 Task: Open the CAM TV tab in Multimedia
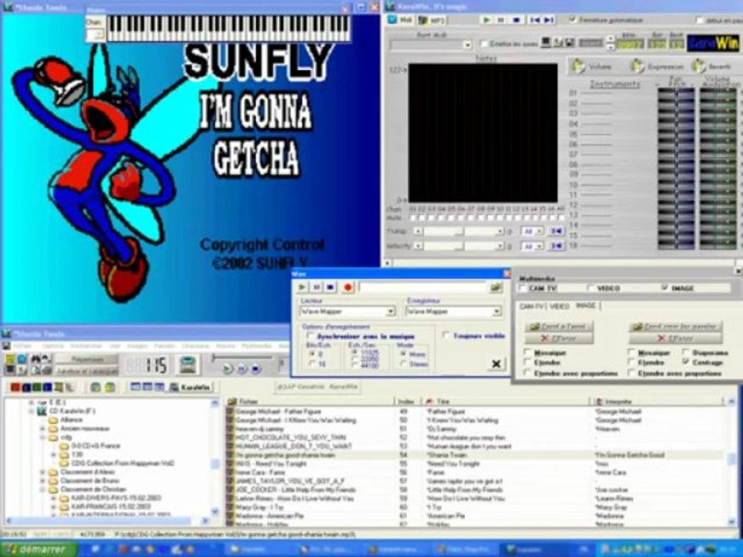click(532, 306)
